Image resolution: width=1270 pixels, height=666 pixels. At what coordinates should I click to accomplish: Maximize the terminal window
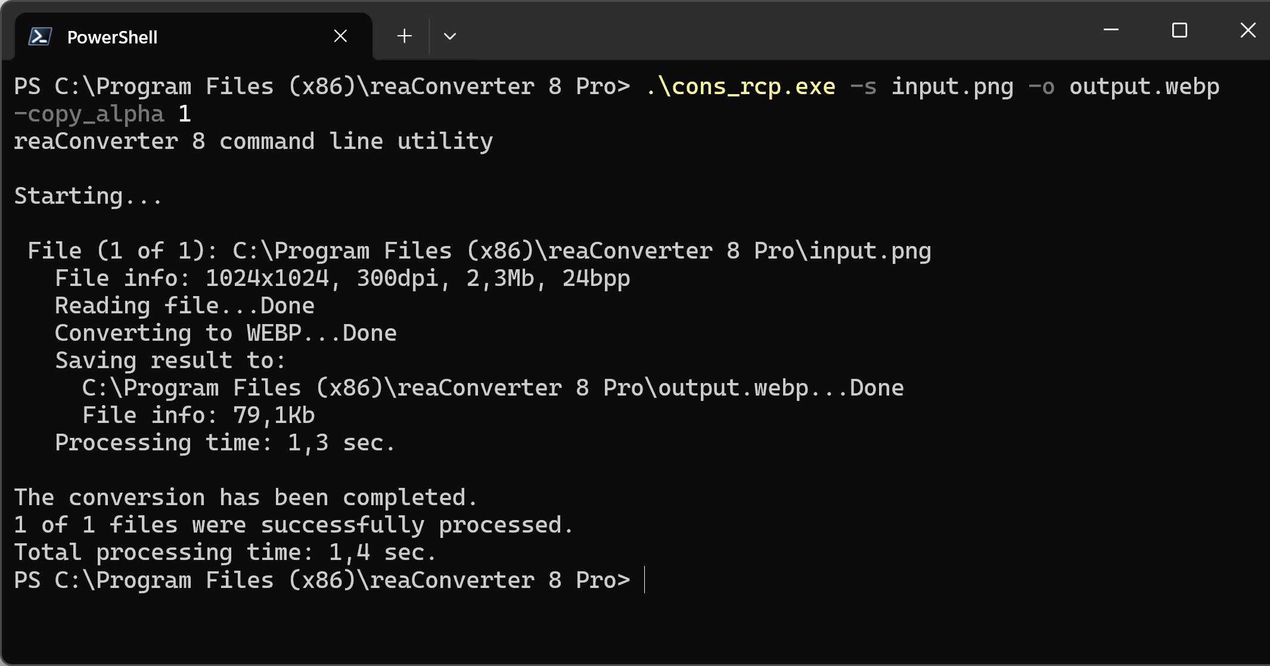click(1179, 30)
